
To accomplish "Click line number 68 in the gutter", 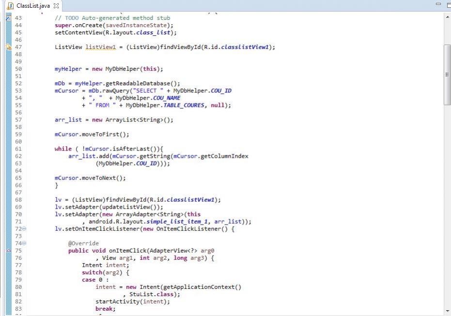I will (x=18, y=200).
